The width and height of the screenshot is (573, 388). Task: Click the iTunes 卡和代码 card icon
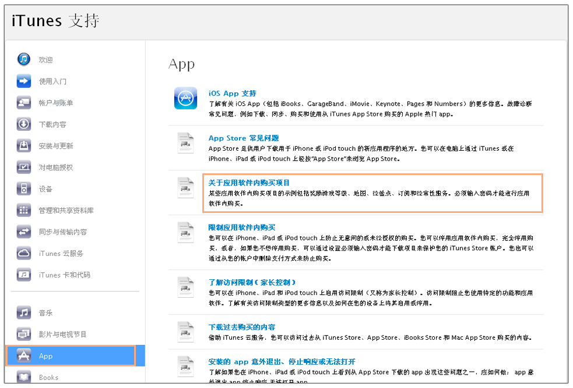(x=24, y=275)
